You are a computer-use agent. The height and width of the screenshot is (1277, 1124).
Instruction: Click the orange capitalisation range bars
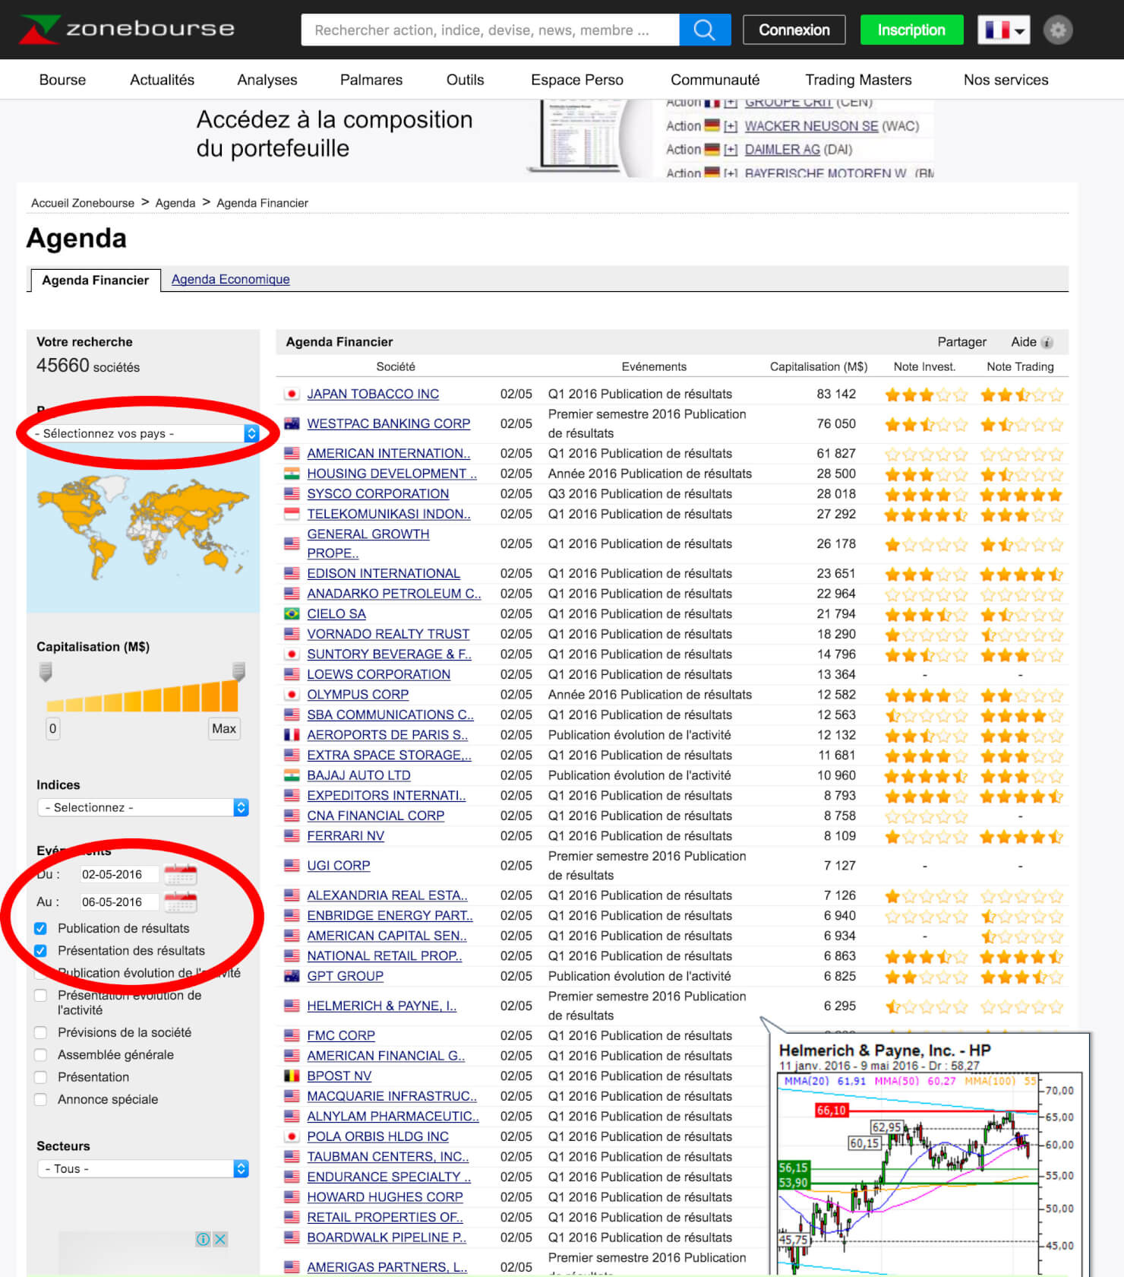(143, 696)
